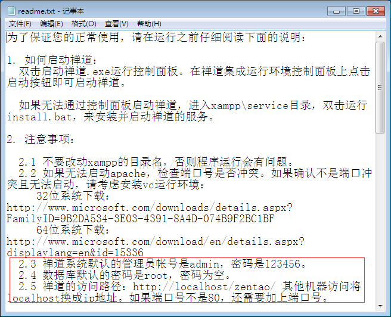Click the Notepad icon in title bar

point(11,11)
